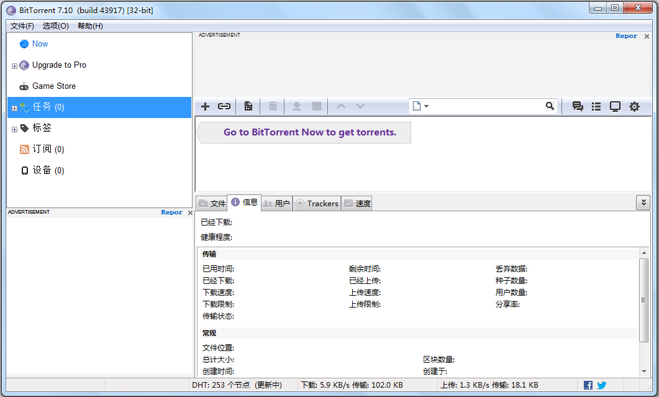Click the info pane scrollbar down arrow
This screenshot has height=397, width=659.
point(643,372)
